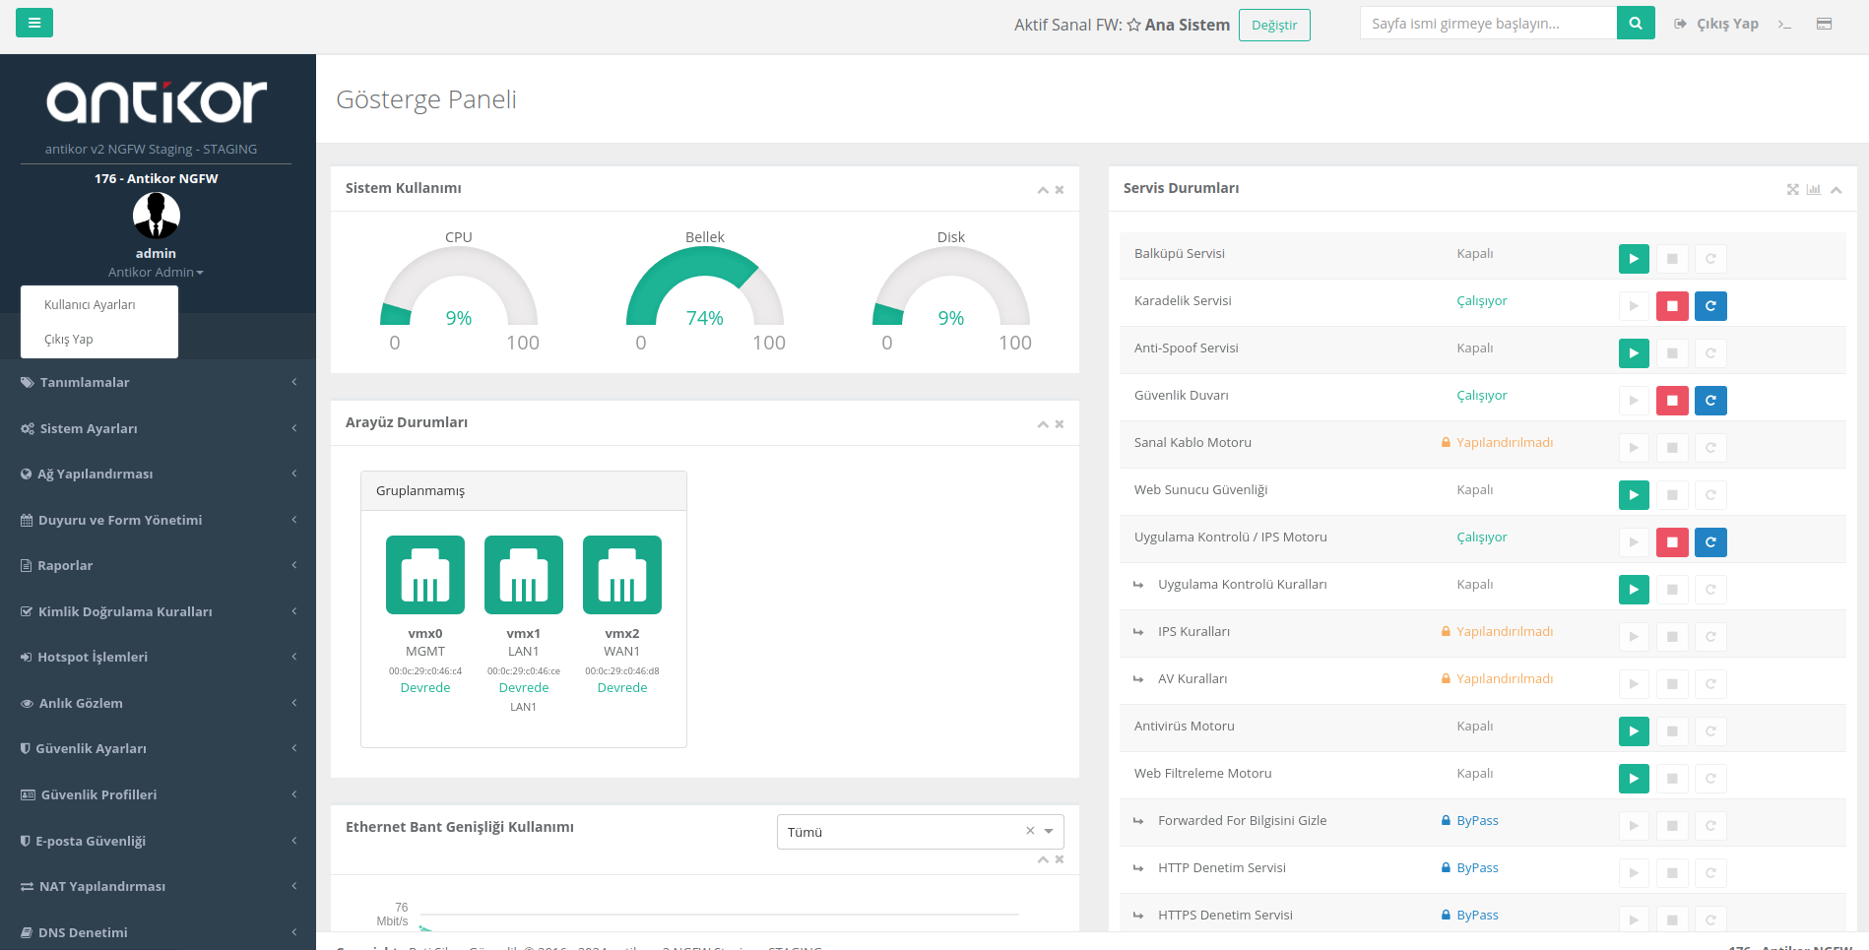1869x950 pixels.
Task: Click the Bellek usage gauge
Action: coord(705,285)
